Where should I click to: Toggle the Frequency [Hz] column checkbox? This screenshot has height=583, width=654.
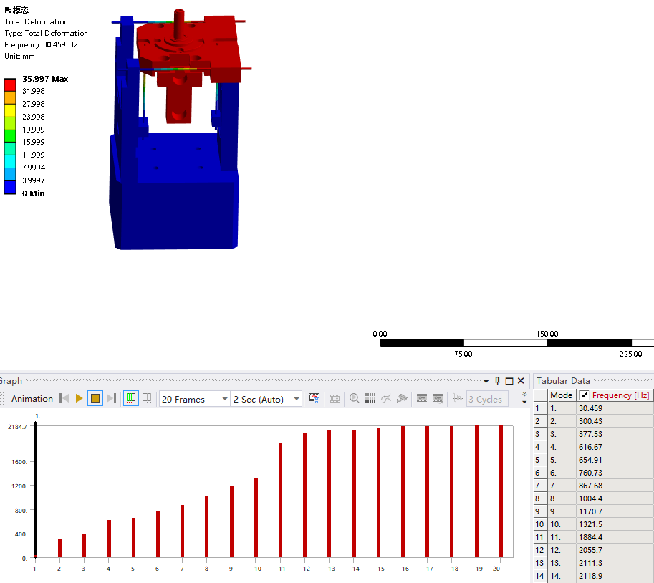pos(584,395)
